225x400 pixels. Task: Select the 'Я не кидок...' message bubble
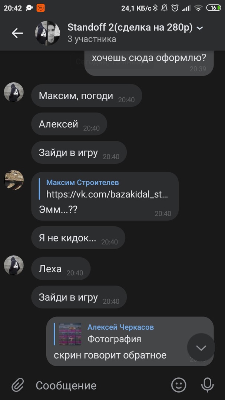(78, 238)
